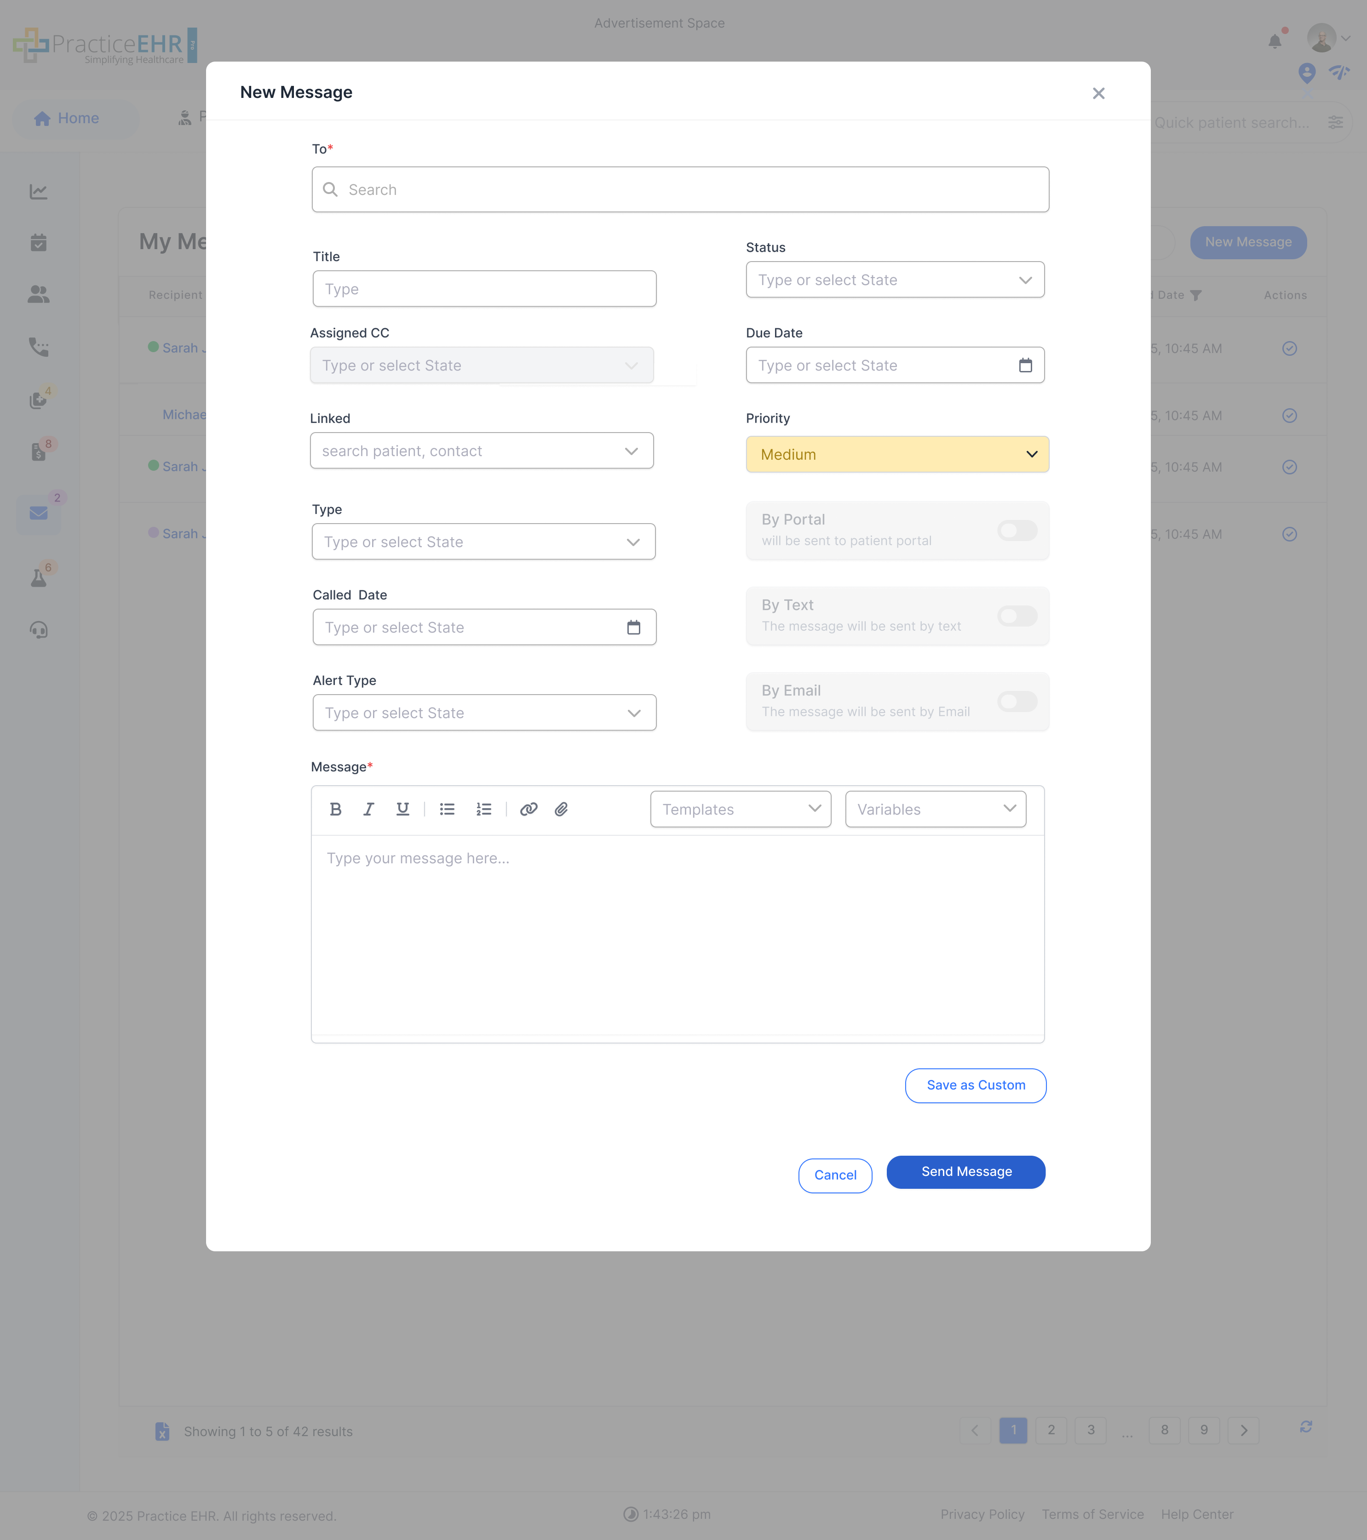
Task: Open the Status selection dropdown
Action: [894, 279]
